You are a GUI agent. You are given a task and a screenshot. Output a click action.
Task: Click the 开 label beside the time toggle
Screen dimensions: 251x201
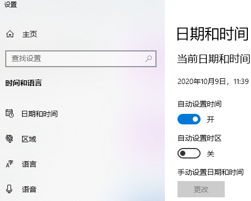211,120
